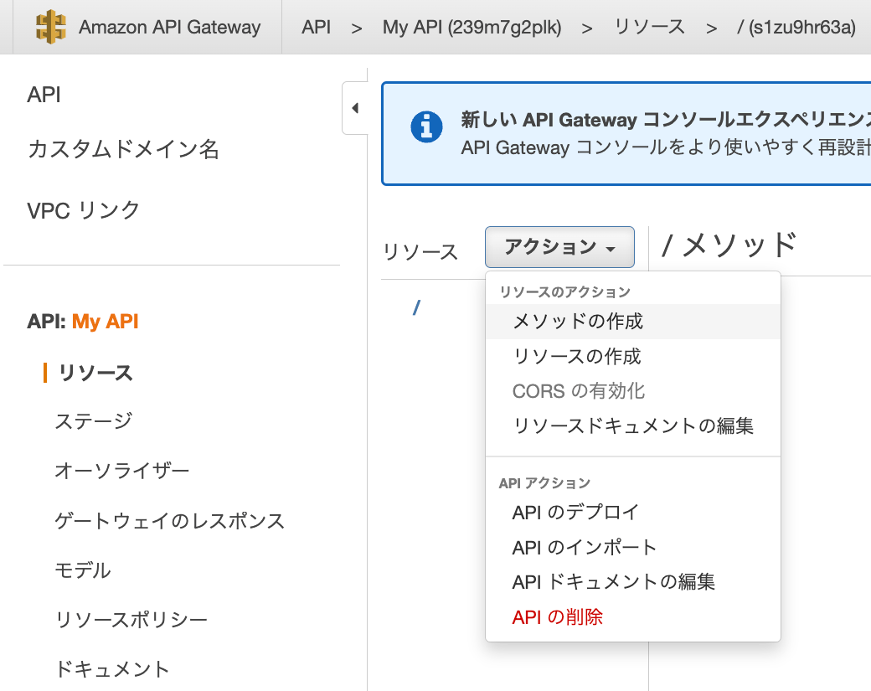This screenshot has width=871, height=691.
Task: Open ステージ in sidebar
Action: 94,421
